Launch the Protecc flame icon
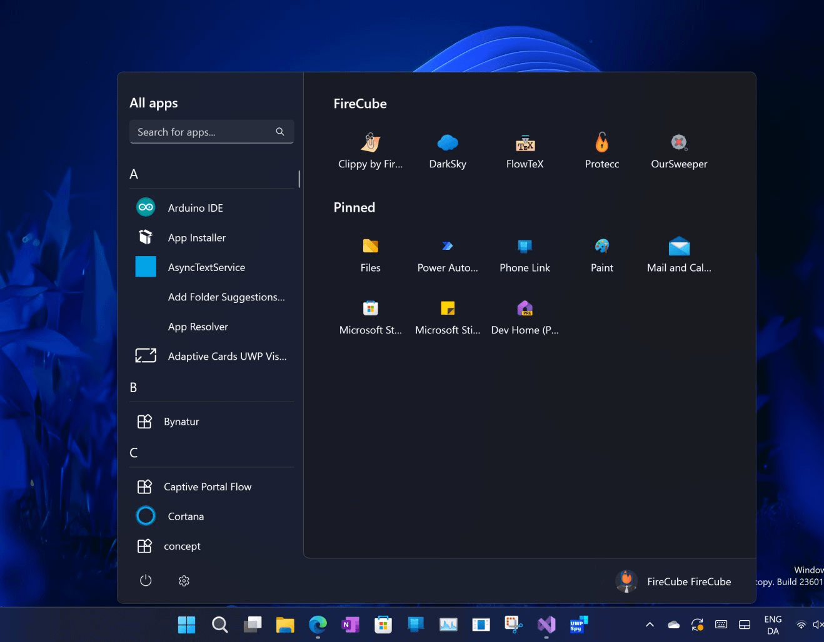Screen dimensions: 824x642 (601, 142)
